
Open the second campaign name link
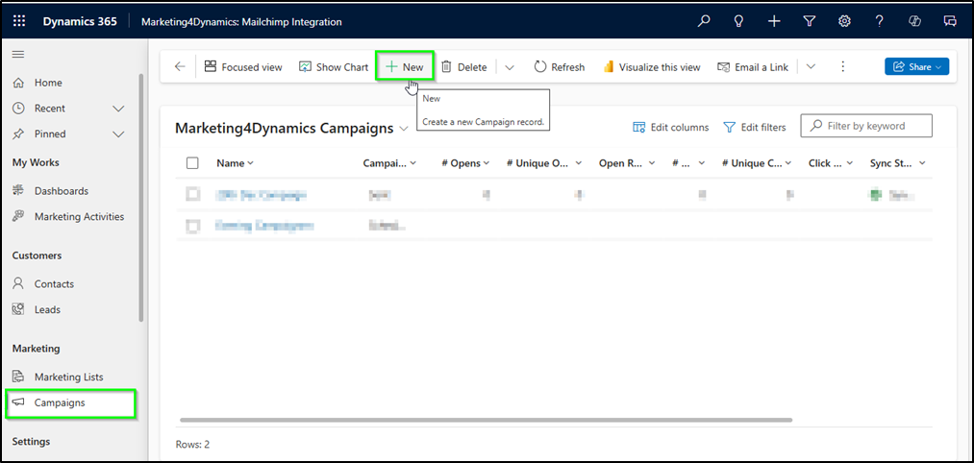coord(264,227)
